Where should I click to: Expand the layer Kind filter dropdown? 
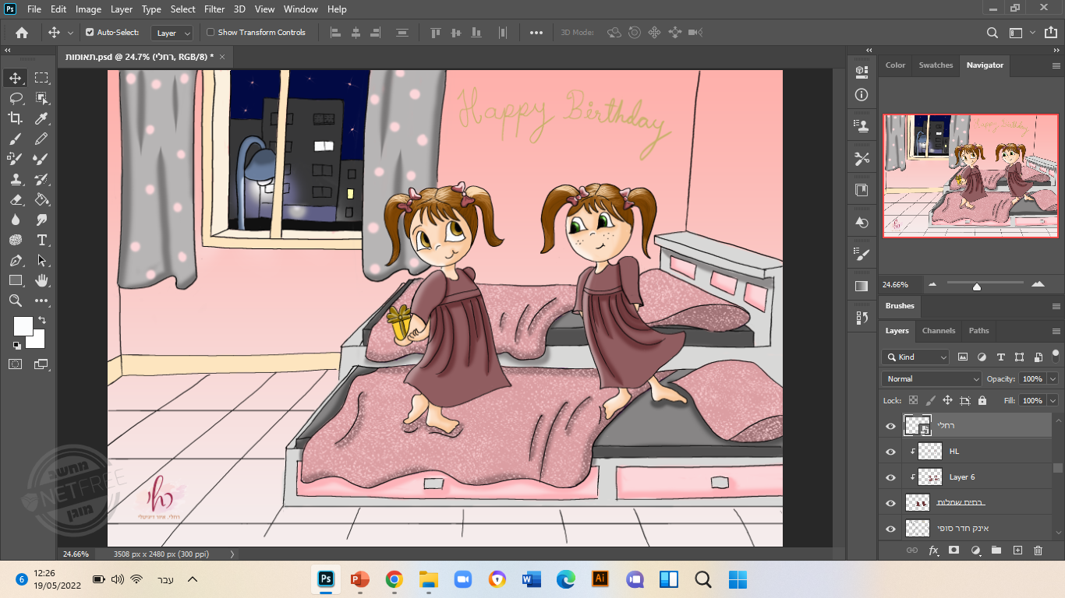915,357
